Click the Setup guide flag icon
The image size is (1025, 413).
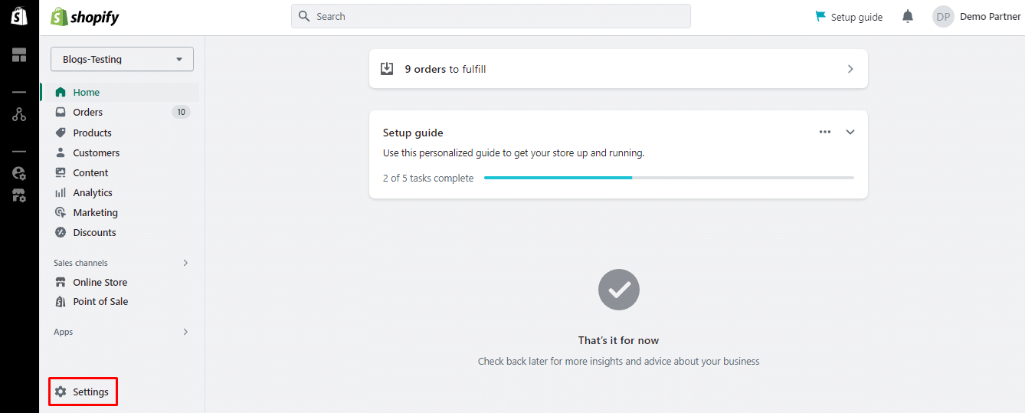tap(820, 17)
